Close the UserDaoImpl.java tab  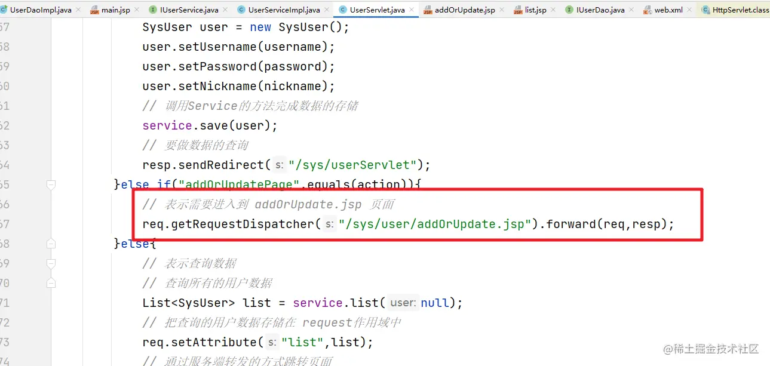coord(78,10)
